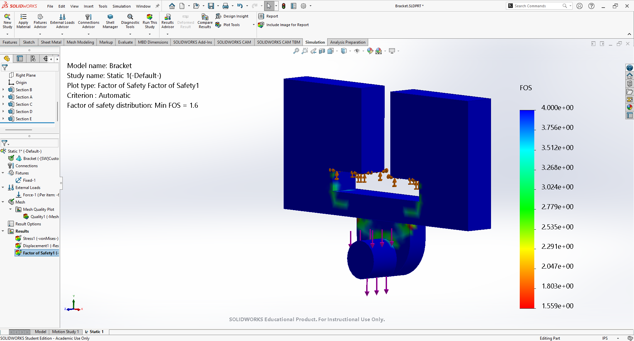Open the Insert menu
Viewport: 634px width, 341px height.
pyautogui.click(x=88, y=6)
